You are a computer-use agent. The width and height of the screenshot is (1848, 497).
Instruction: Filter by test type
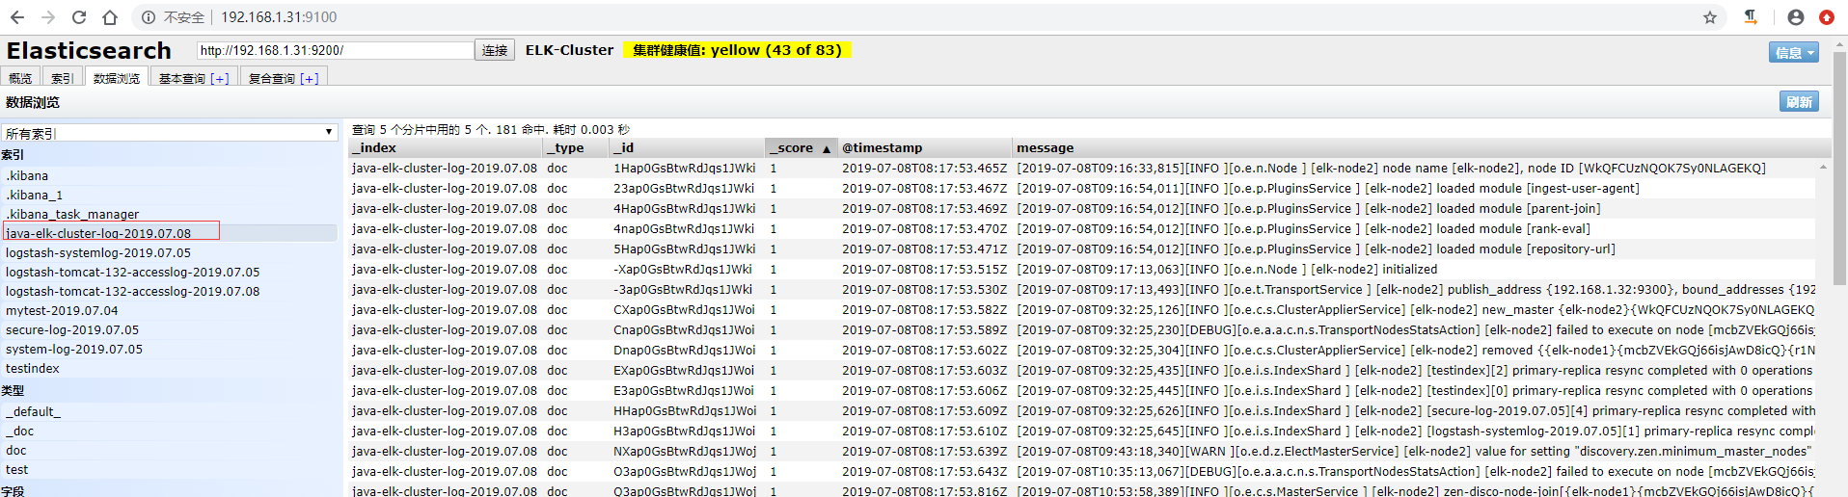click(x=170, y=469)
